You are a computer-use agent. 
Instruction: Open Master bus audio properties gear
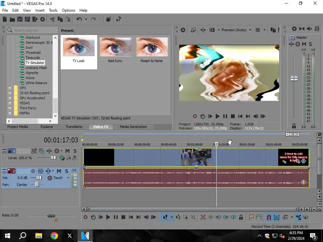(294, 29)
